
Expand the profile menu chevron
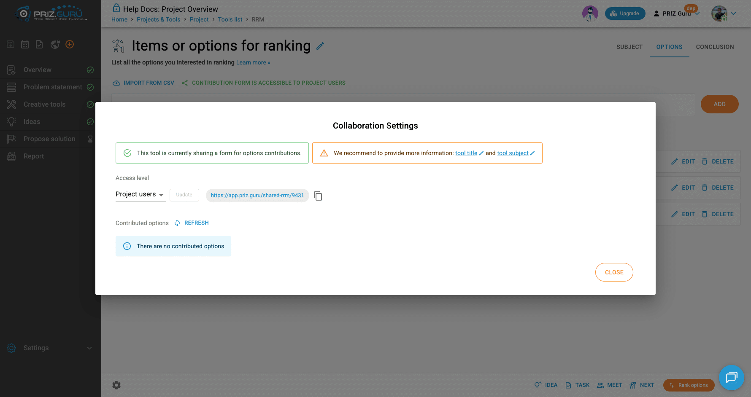click(733, 13)
